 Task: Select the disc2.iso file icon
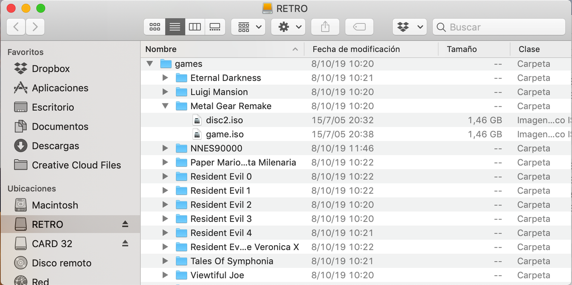(197, 120)
